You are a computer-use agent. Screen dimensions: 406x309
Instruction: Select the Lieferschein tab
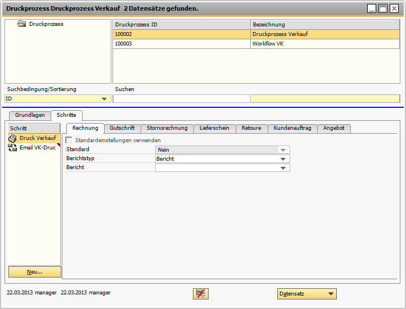coord(214,128)
